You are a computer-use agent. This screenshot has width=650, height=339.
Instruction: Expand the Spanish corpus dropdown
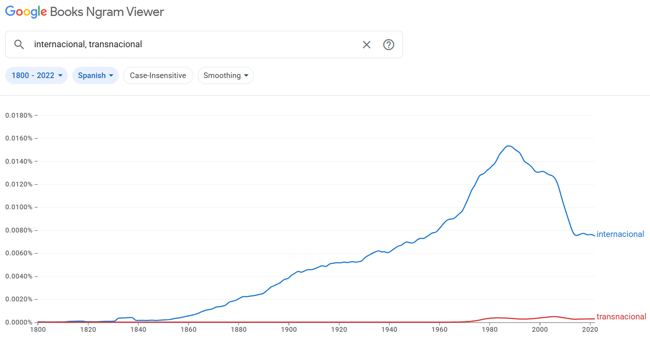[95, 76]
